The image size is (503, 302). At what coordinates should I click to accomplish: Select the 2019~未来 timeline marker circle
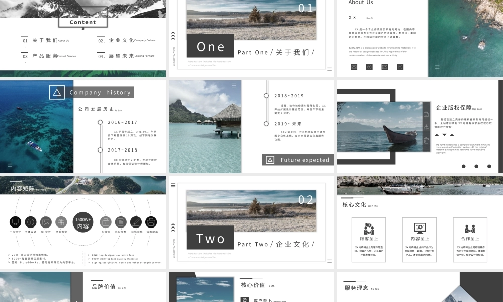[x=266, y=123]
